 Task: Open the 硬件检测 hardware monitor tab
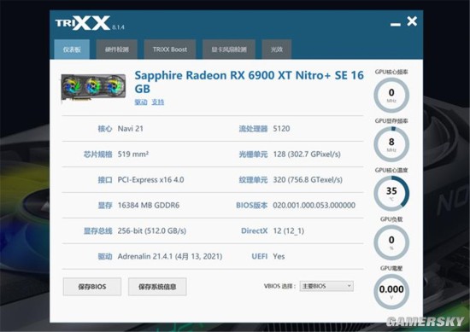117,50
